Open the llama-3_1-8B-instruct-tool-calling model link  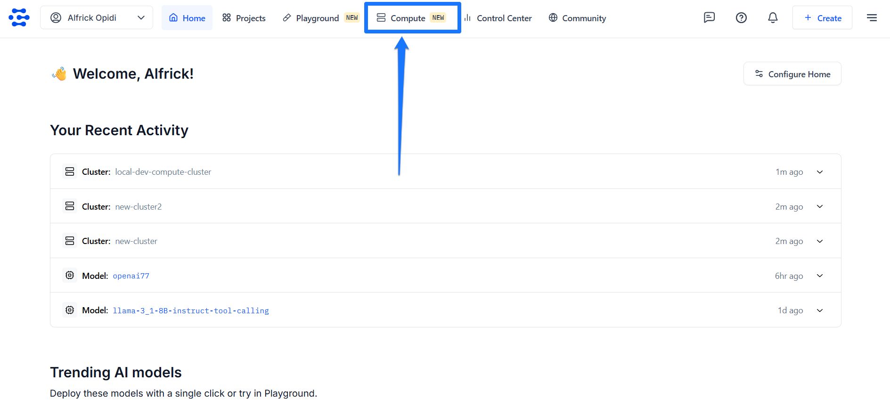191,310
